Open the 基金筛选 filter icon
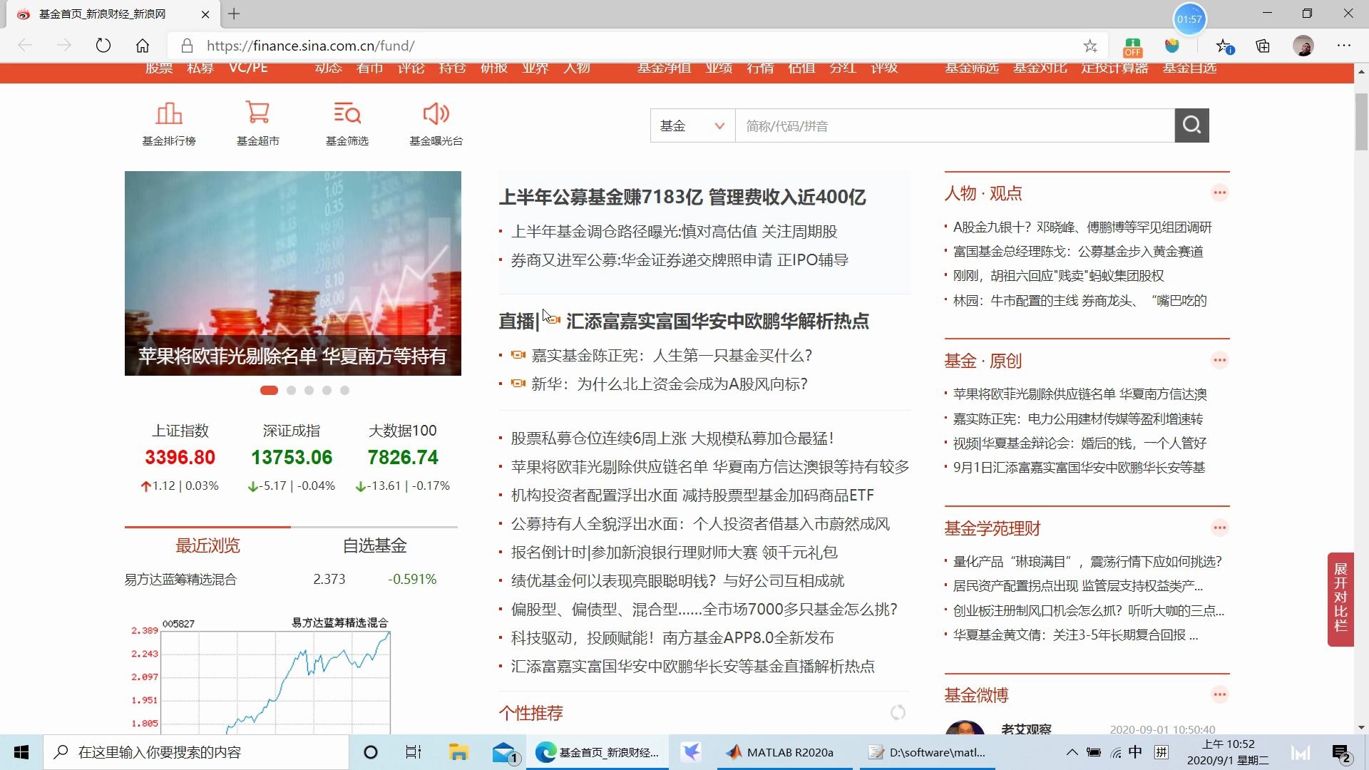 point(347,123)
